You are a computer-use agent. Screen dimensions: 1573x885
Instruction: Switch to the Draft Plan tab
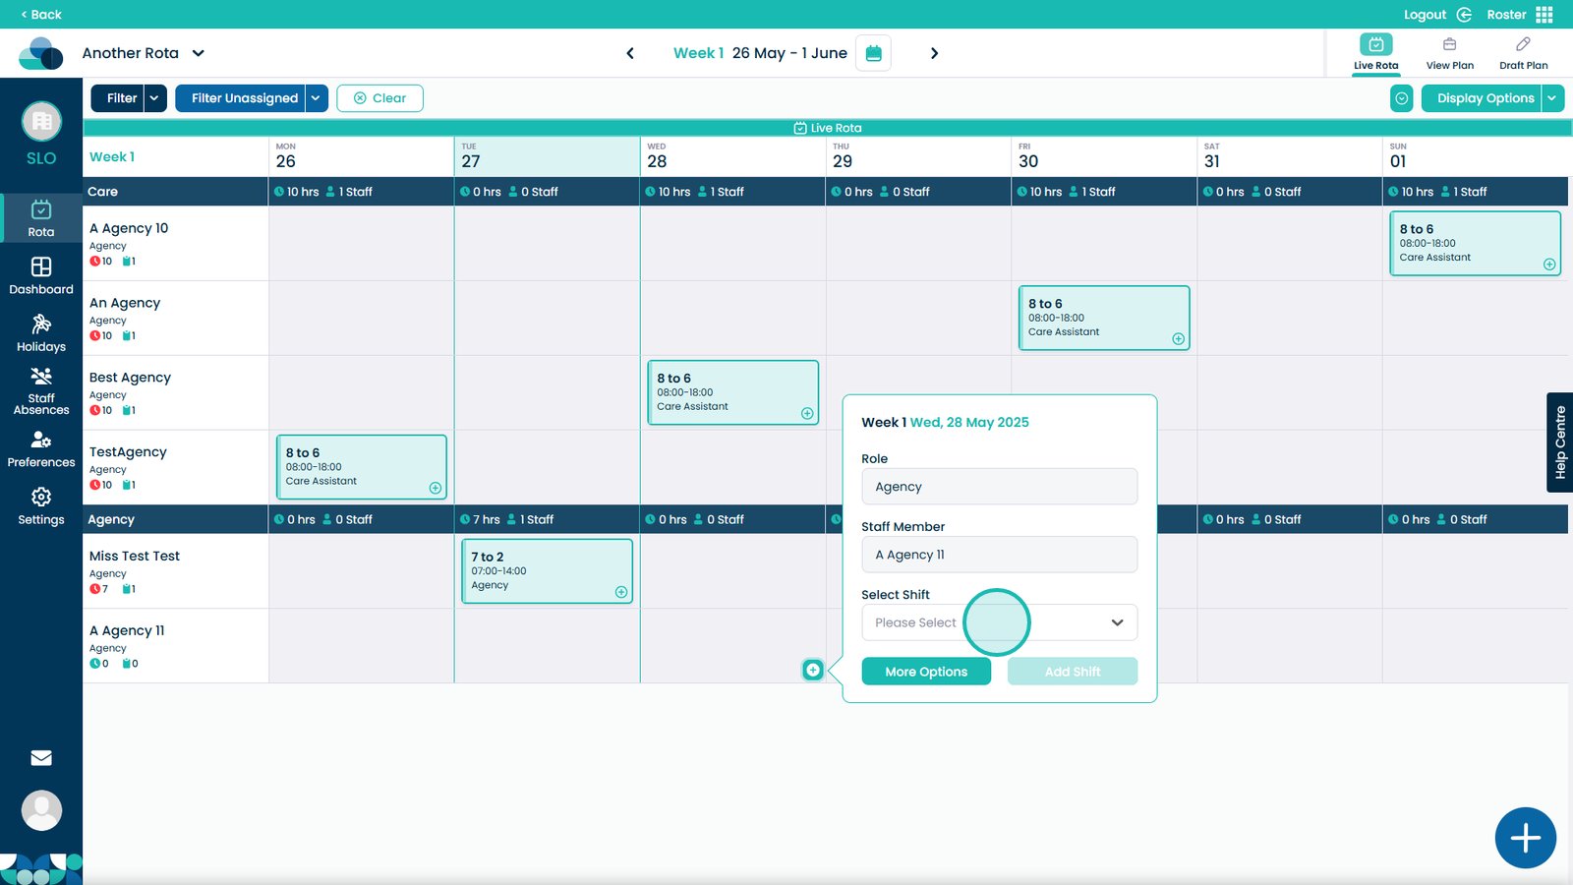coord(1523,53)
